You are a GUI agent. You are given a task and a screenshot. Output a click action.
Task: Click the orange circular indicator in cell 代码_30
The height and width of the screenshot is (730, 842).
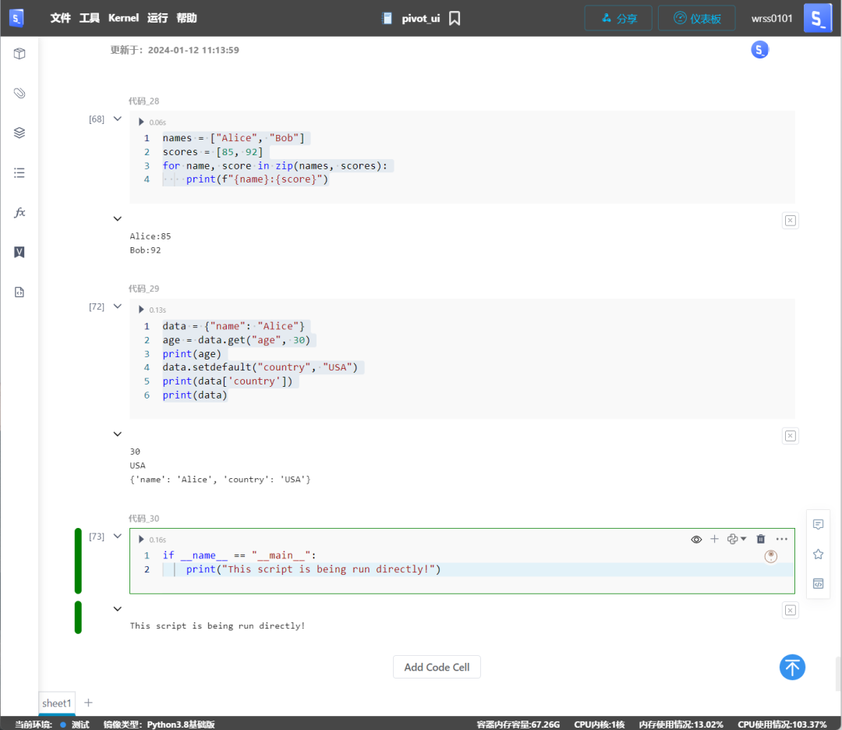pos(770,556)
